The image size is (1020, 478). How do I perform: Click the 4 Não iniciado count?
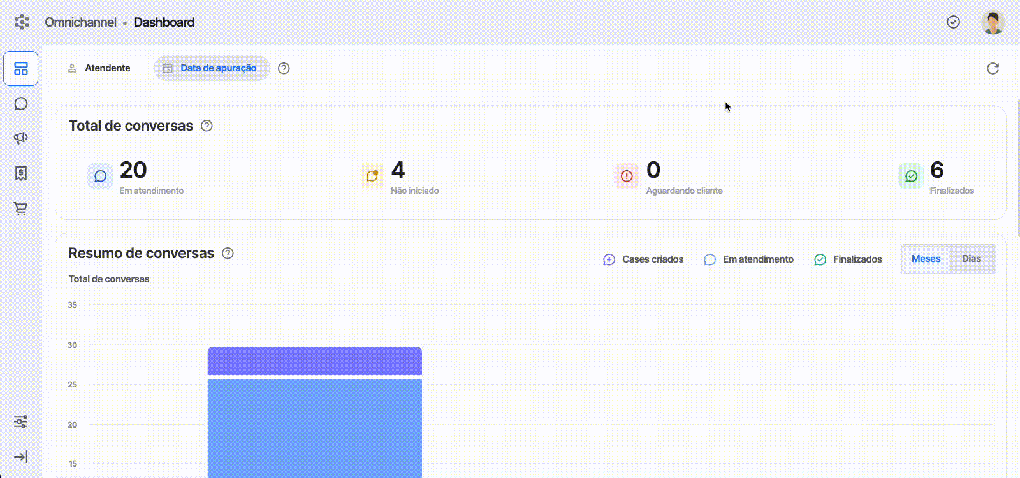pyautogui.click(x=398, y=170)
